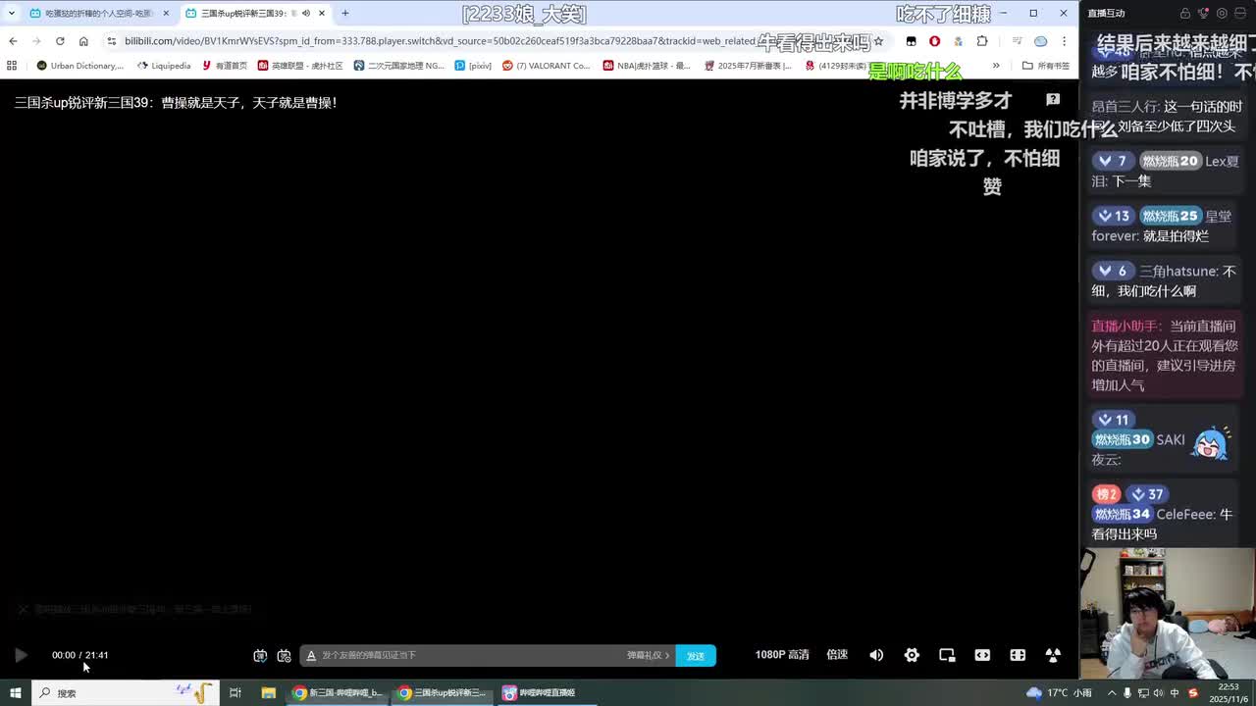Reload the current page

(60, 41)
